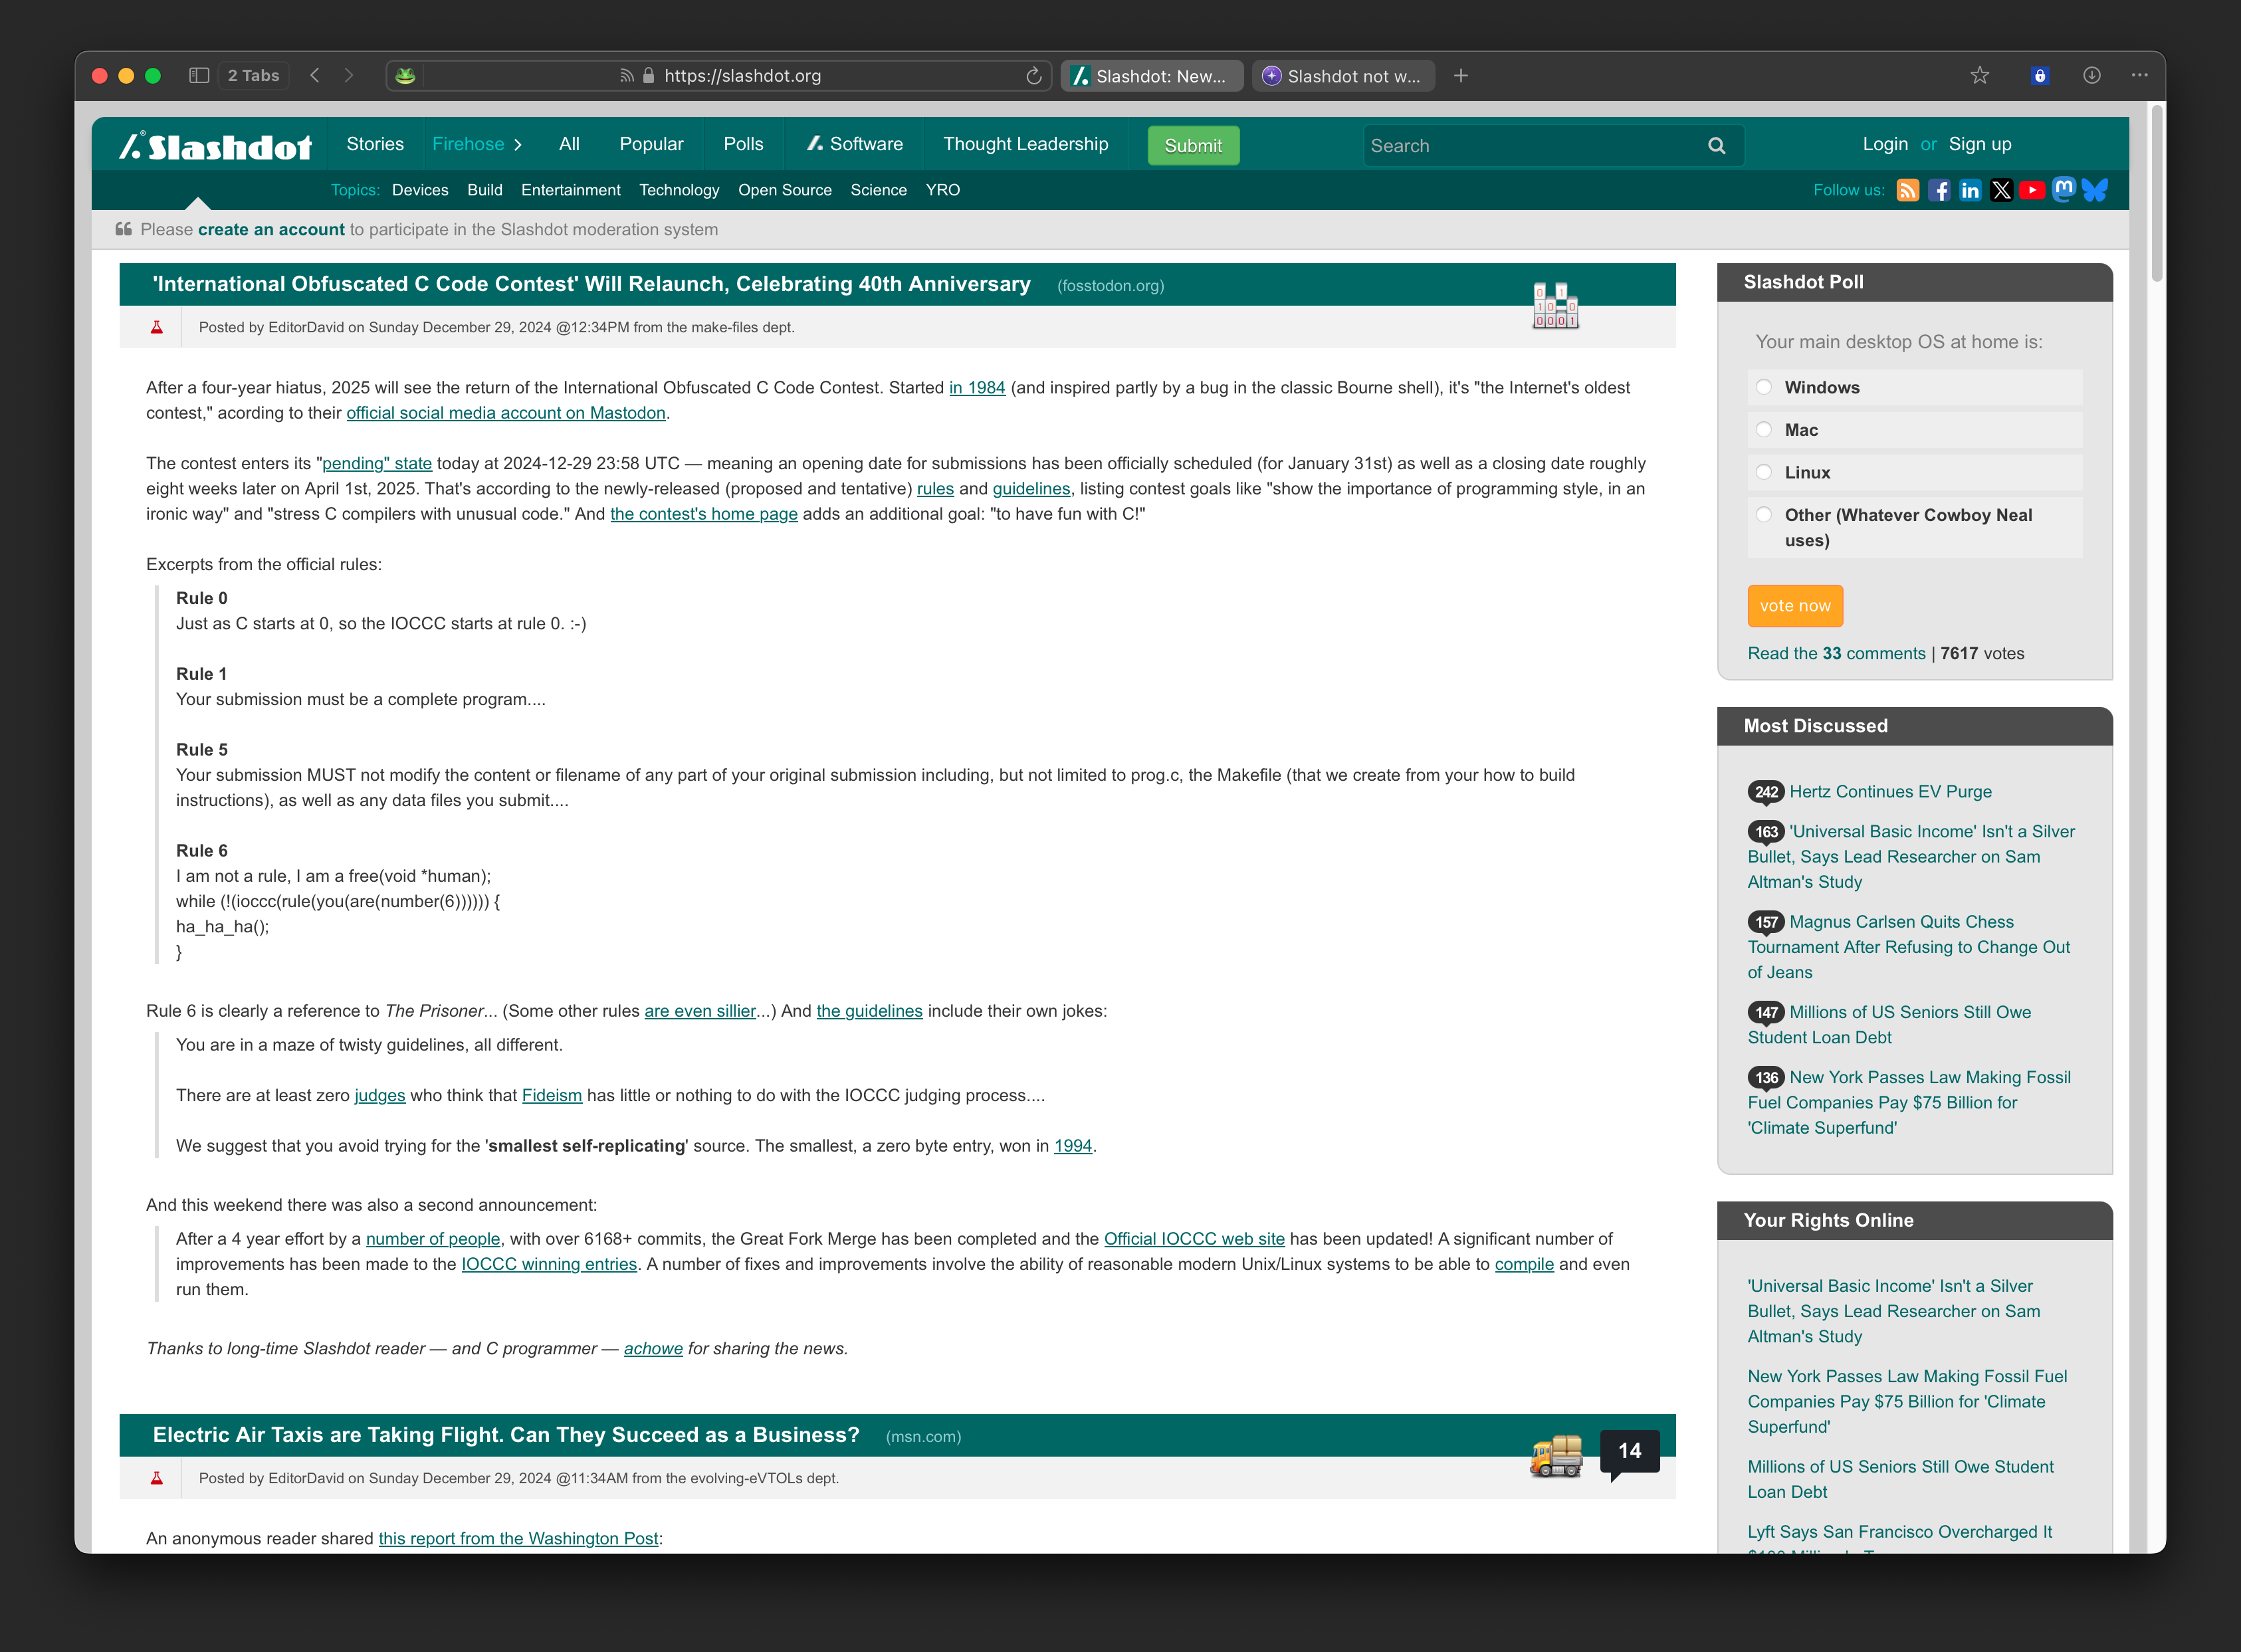Open the 2 Tabs group dropdown
The image size is (2241, 1652).
tap(253, 76)
